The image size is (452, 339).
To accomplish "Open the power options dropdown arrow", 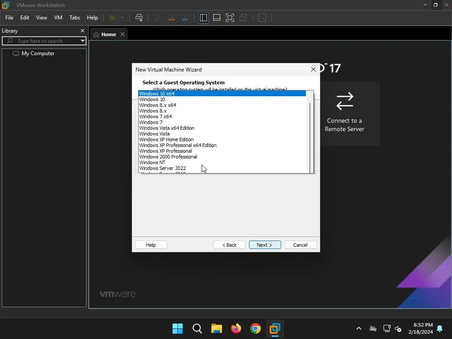I will pyautogui.click(x=122, y=18).
